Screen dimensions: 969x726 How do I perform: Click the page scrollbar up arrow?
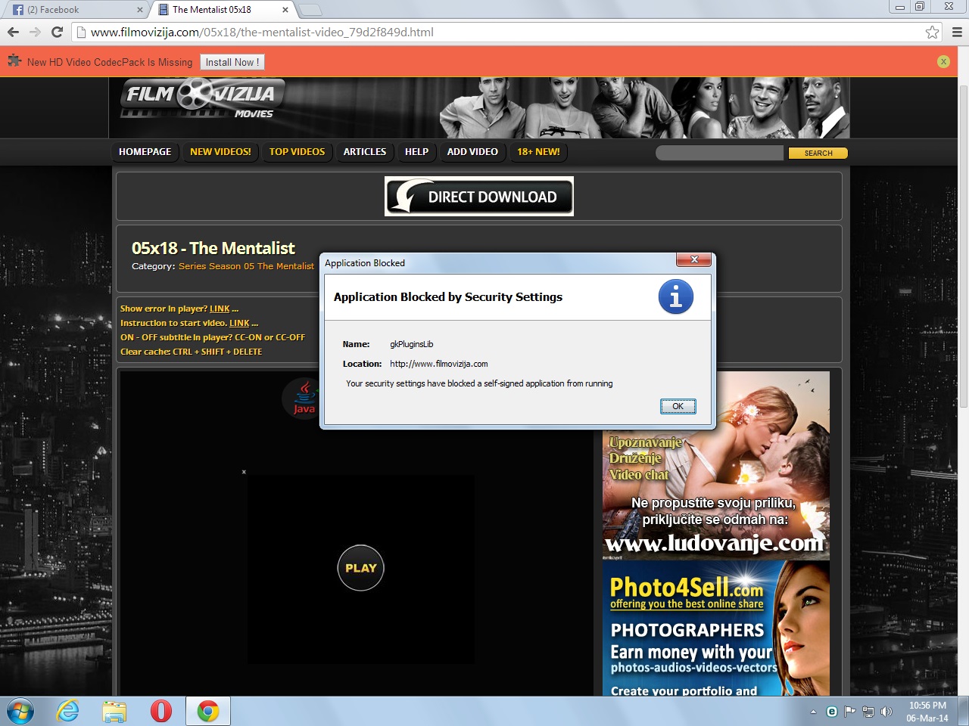click(x=963, y=82)
